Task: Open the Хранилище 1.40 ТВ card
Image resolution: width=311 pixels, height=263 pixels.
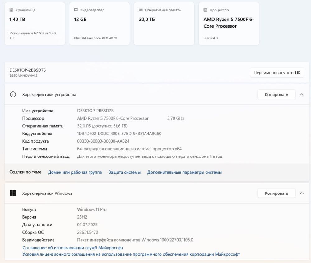Action: point(35,24)
